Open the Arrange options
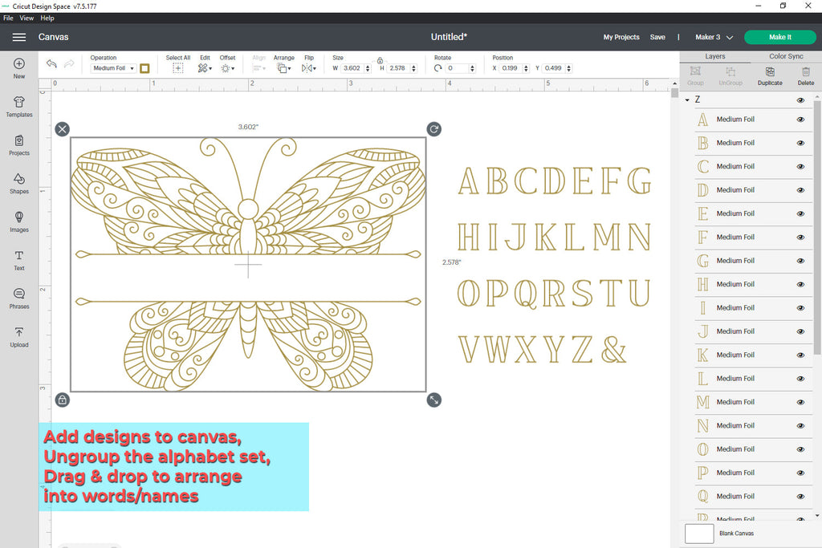This screenshot has height=548, width=822. (283, 68)
